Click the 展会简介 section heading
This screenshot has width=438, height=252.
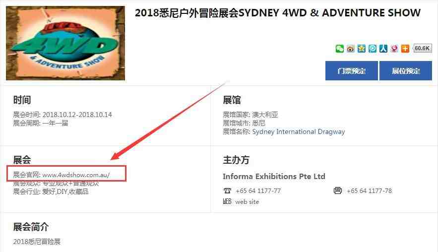point(31,227)
